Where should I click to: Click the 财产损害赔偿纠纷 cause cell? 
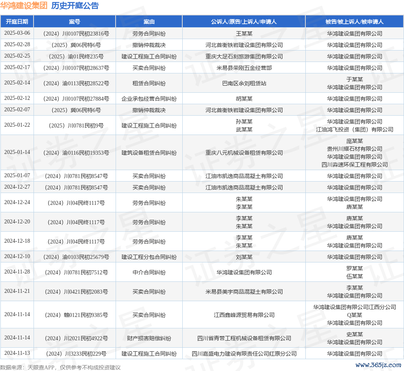pyautogui.click(x=149, y=338)
